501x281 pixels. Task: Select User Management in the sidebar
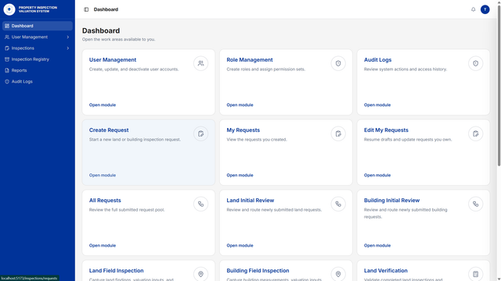[38, 37]
